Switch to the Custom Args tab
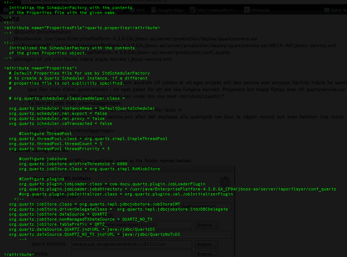This screenshot has height=257, width=347. (63, 197)
